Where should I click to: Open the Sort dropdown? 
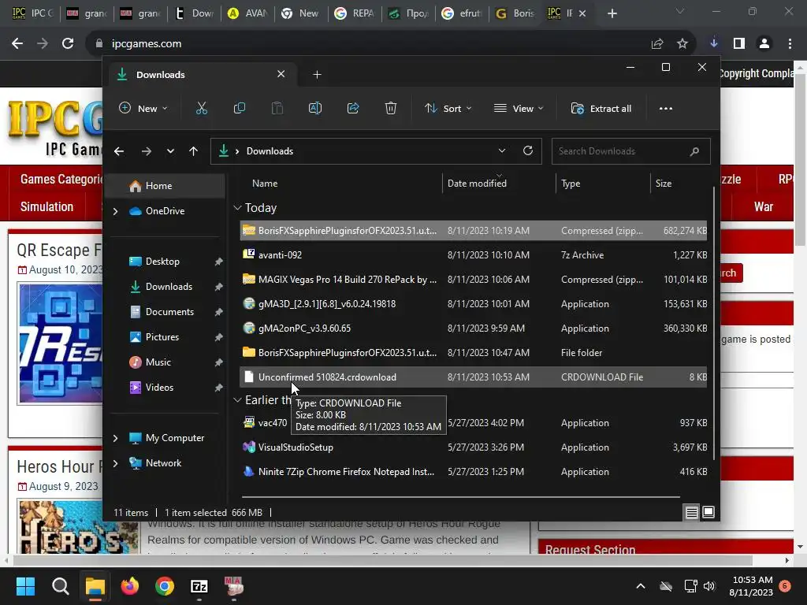(x=448, y=108)
